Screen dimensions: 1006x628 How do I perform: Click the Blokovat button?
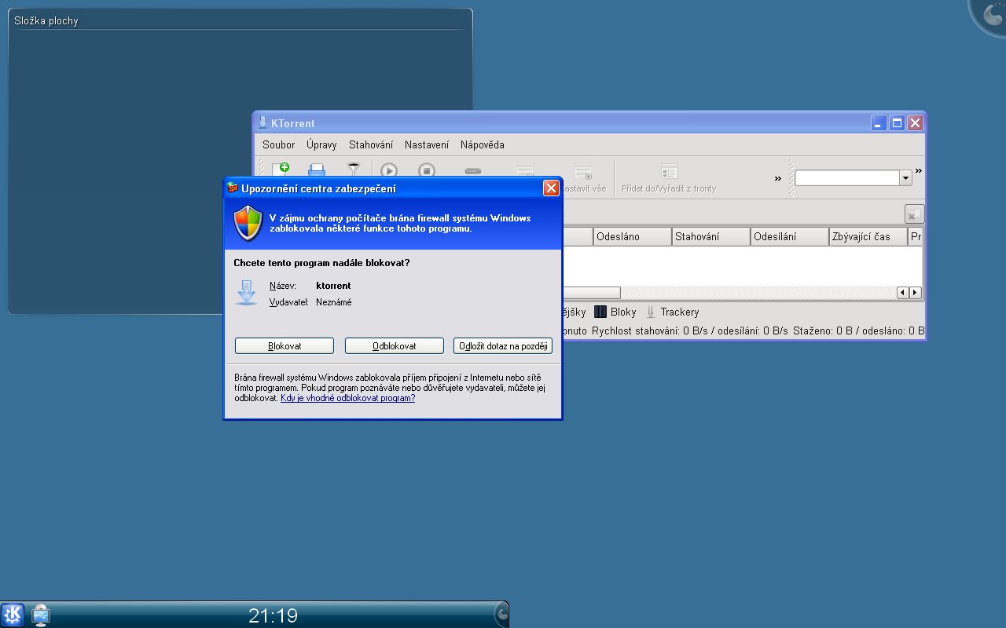[285, 346]
